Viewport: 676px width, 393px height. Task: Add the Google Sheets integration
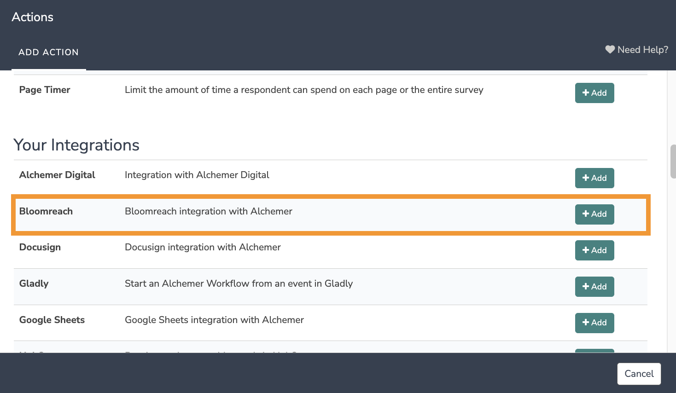tap(594, 323)
